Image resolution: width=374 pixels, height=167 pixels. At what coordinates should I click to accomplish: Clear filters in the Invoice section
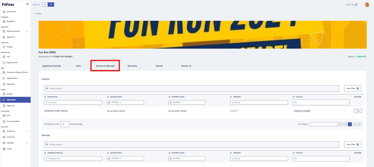(x=352, y=88)
